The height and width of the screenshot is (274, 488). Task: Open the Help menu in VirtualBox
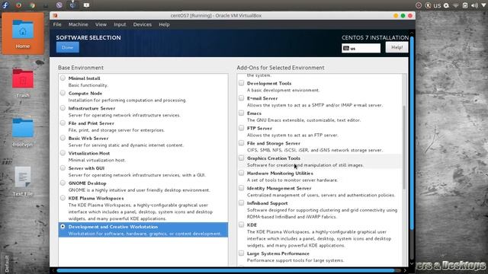pos(164,24)
